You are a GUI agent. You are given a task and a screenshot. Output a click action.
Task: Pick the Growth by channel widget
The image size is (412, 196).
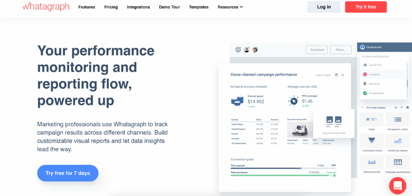click(x=398, y=141)
